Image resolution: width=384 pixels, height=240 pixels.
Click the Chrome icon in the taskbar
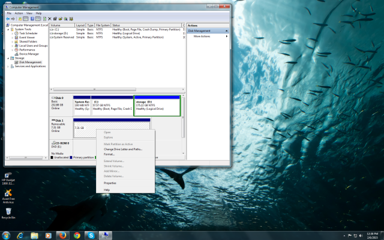tap(77, 235)
